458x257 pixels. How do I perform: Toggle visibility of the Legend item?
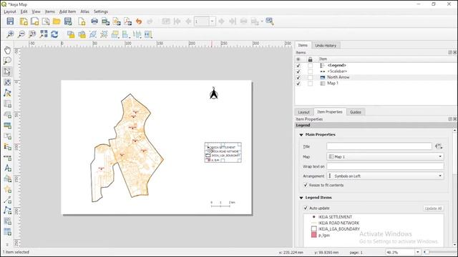point(298,66)
